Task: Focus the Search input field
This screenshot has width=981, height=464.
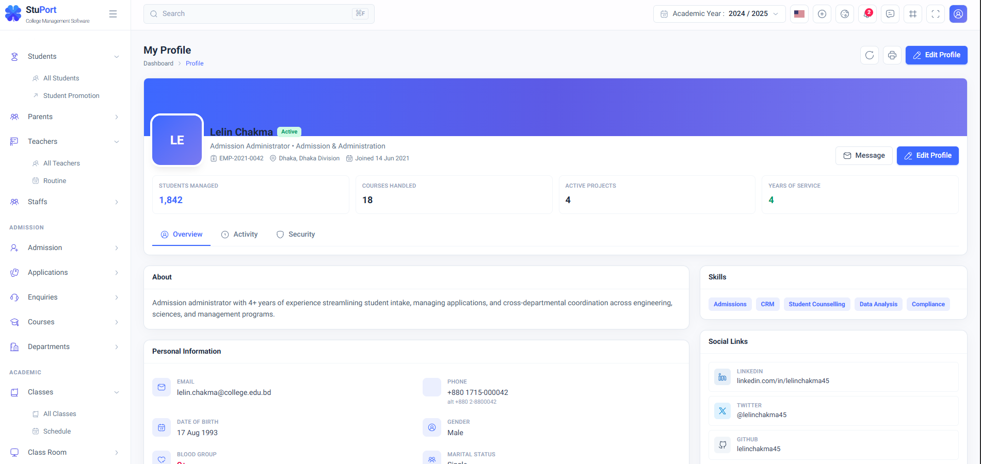Action: tap(259, 14)
